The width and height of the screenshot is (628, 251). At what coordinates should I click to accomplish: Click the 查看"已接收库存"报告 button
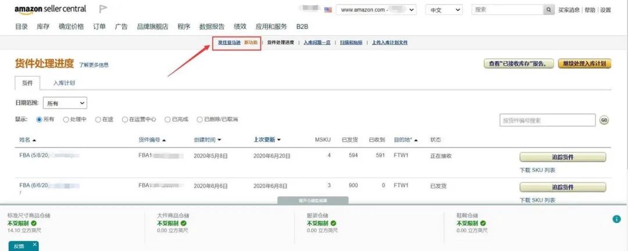tap(519, 64)
